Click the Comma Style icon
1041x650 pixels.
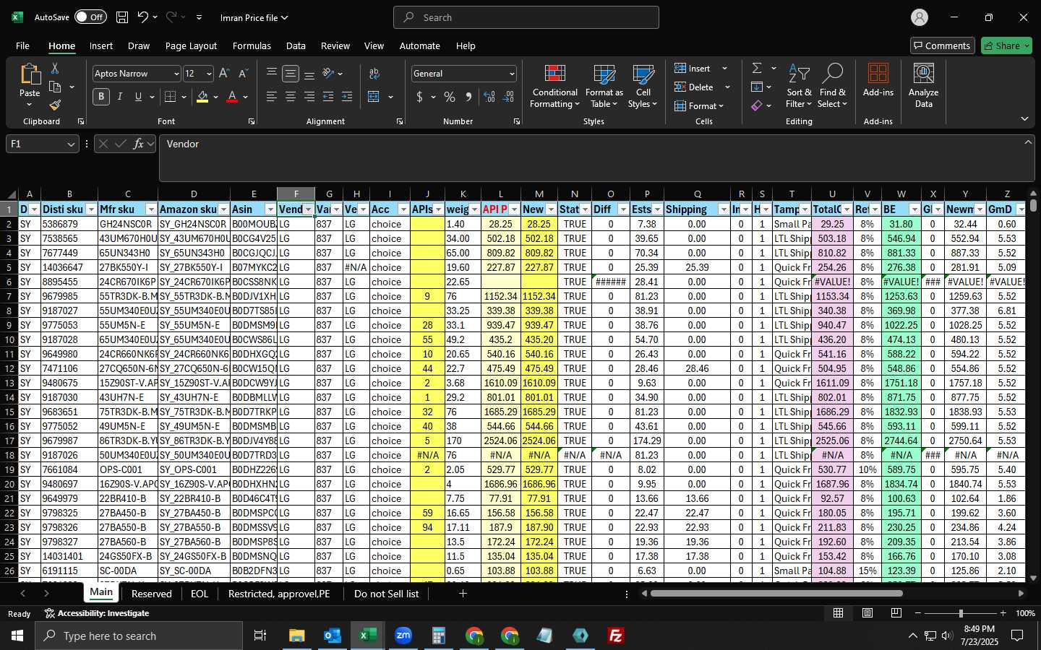point(468,97)
